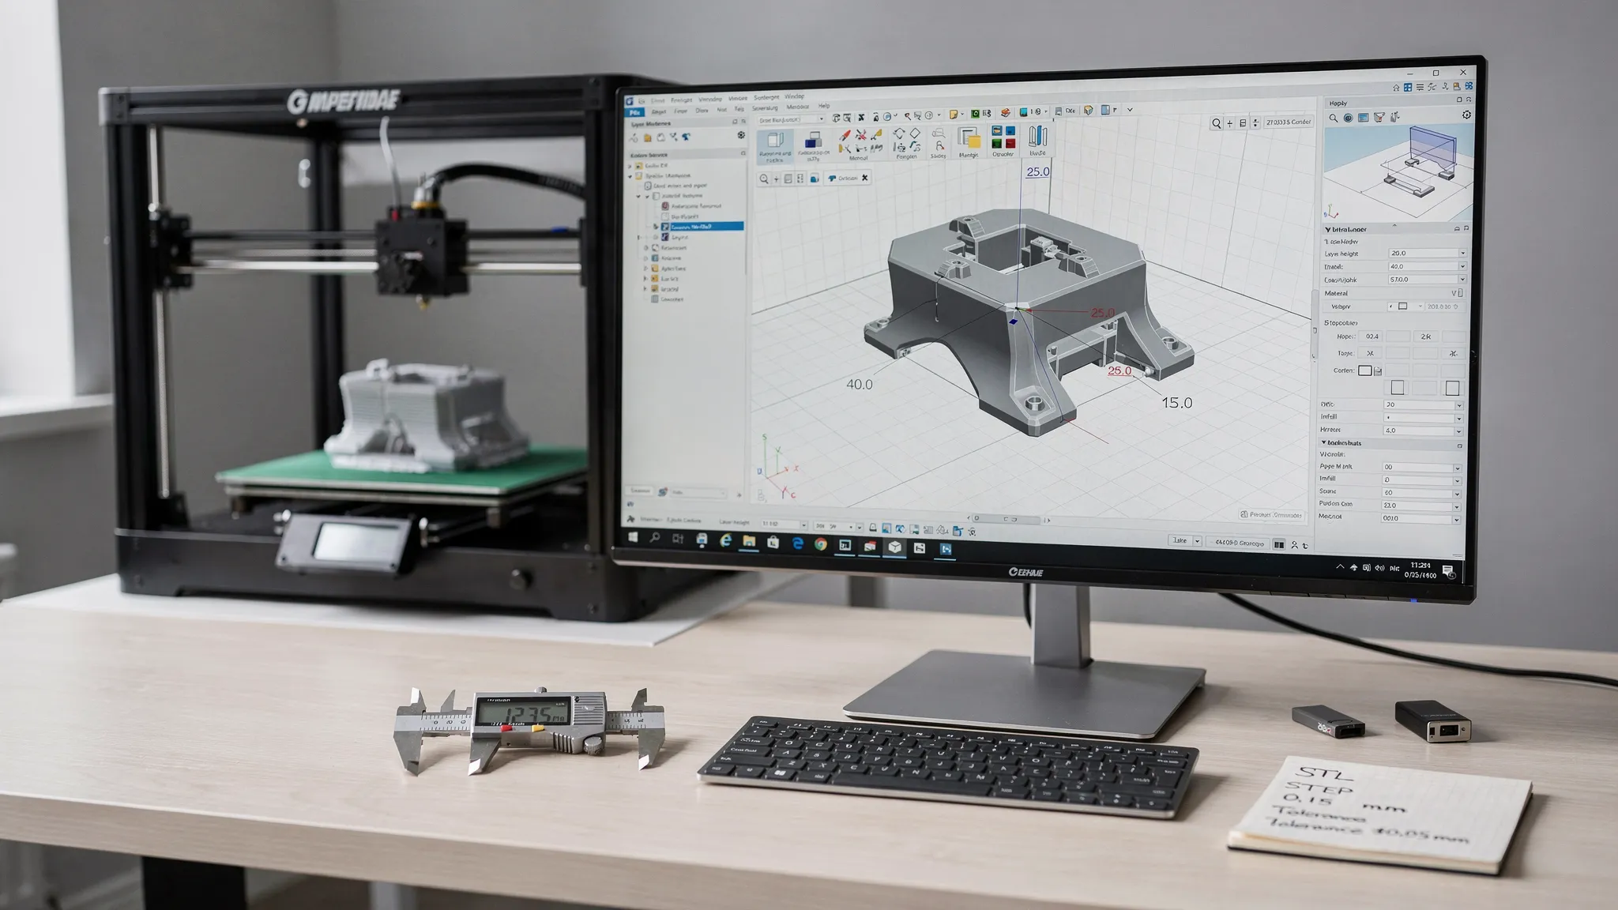Screen dimensions: 1618x910
Task: Click the vertical tubes icon in ribbon
Action: point(1037,136)
